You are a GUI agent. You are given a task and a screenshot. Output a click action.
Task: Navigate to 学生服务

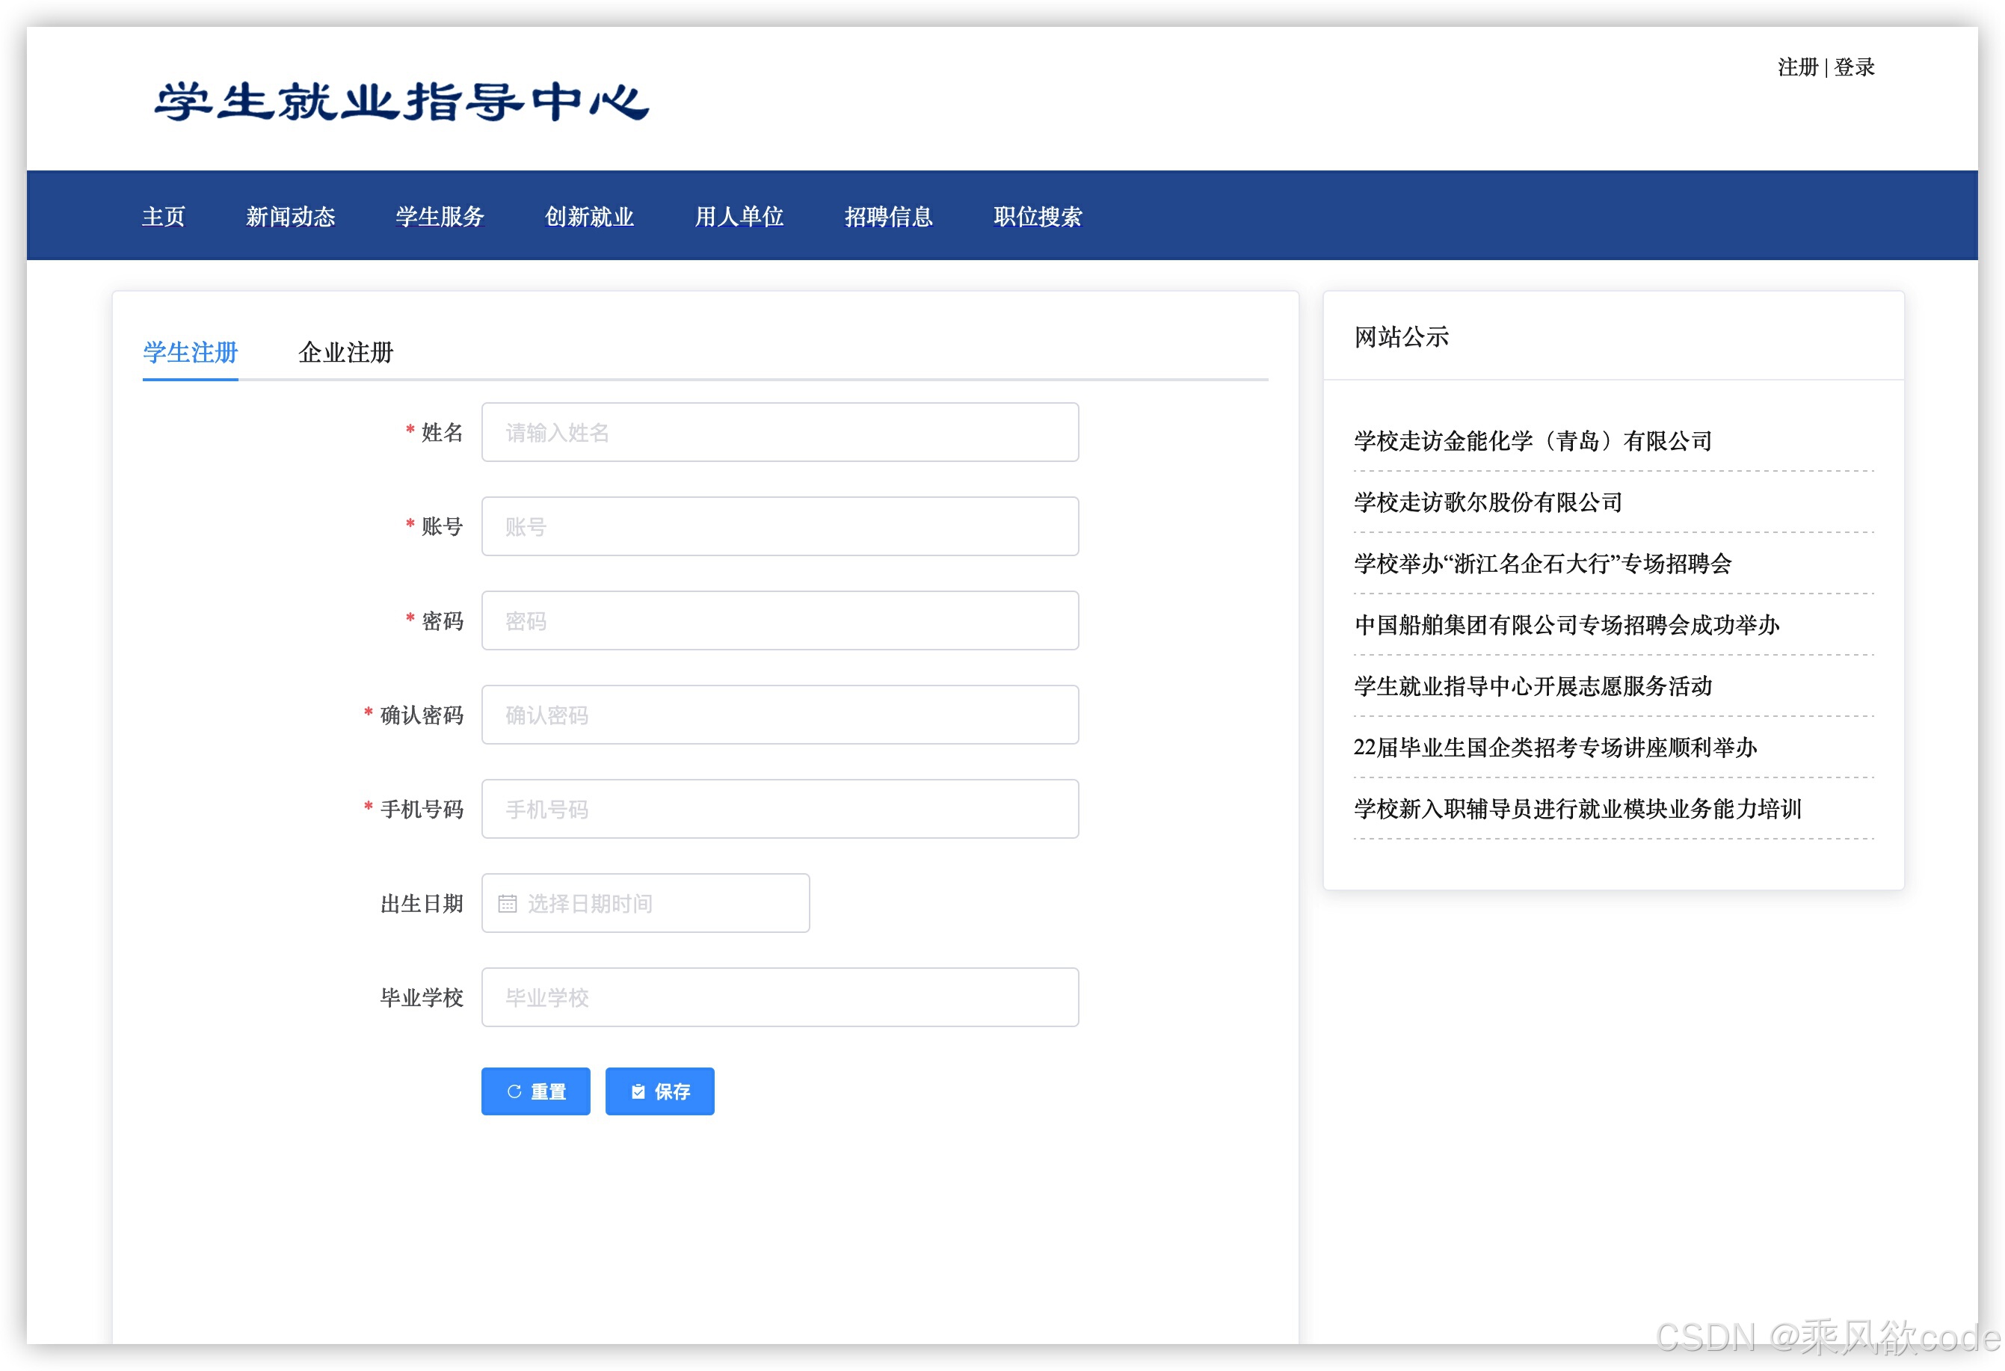[x=439, y=217]
